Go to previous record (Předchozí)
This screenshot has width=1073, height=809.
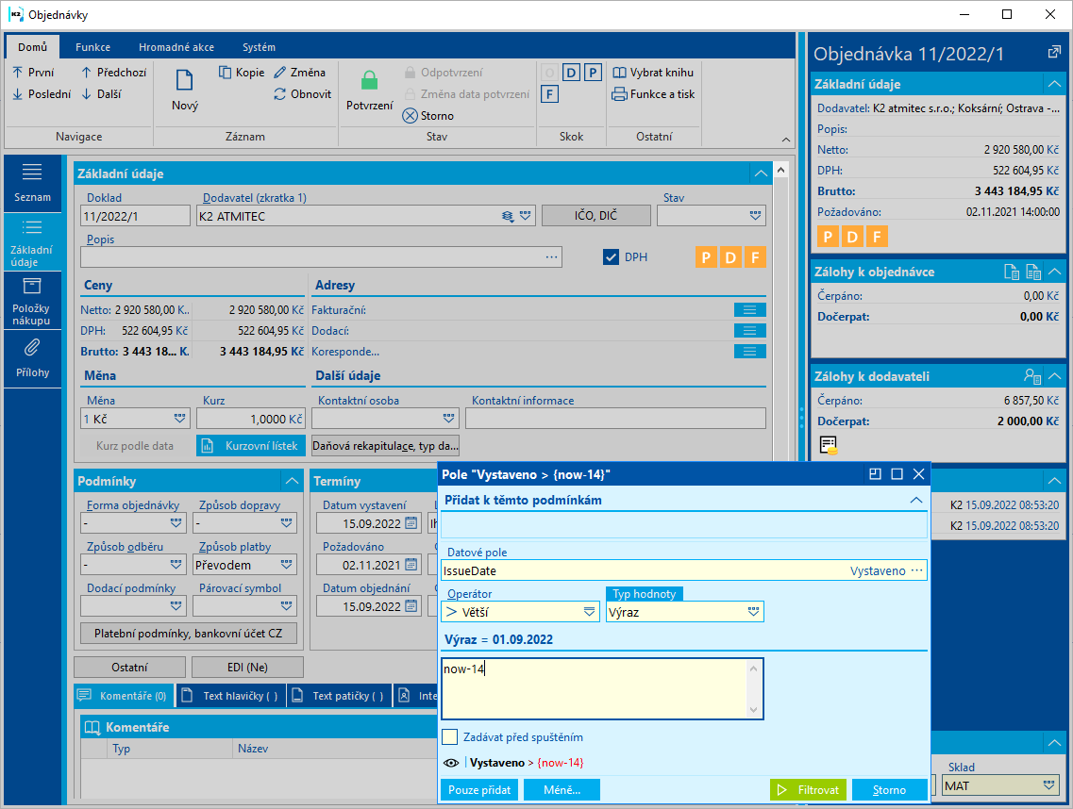click(x=113, y=72)
